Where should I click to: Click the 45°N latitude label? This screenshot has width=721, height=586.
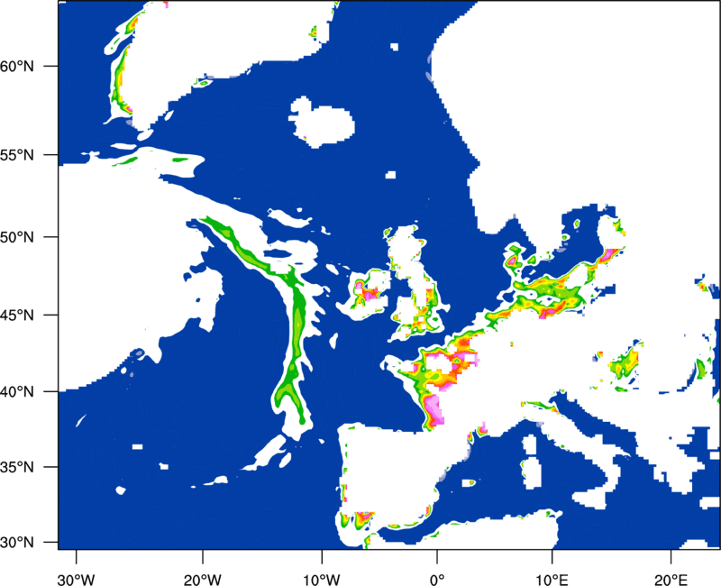17,316
